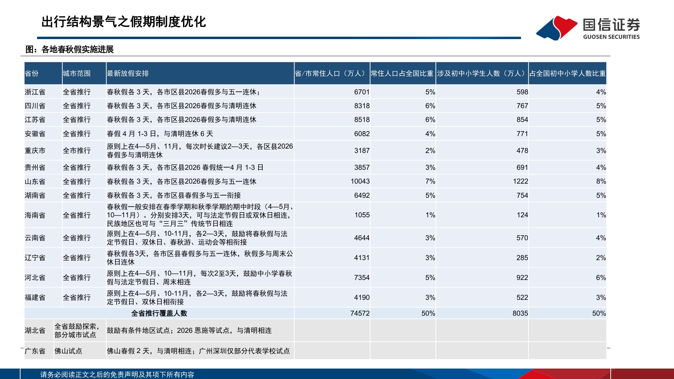Click the 海南省 population value 1055

362,215
